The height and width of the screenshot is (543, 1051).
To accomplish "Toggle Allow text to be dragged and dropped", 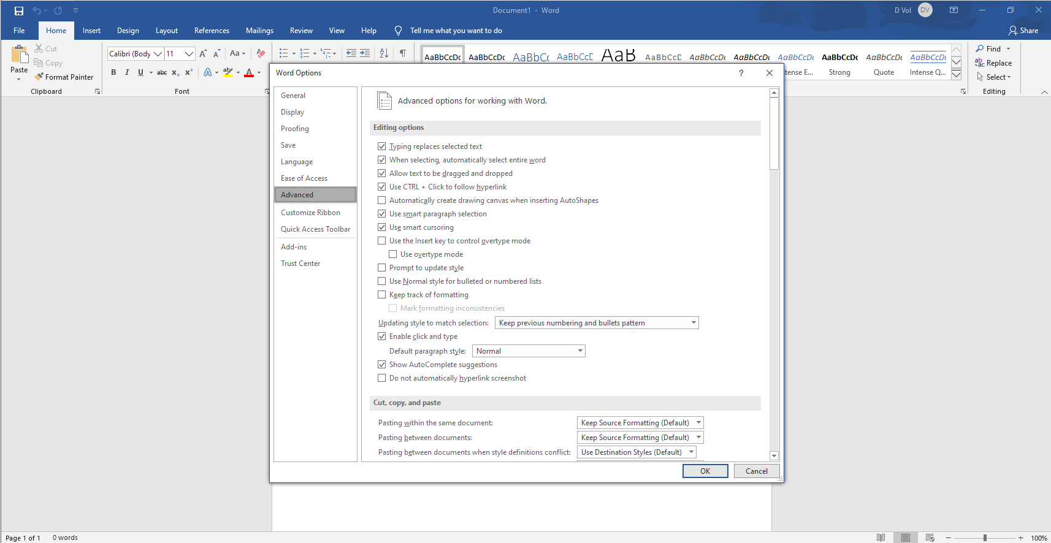I will [382, 173].
